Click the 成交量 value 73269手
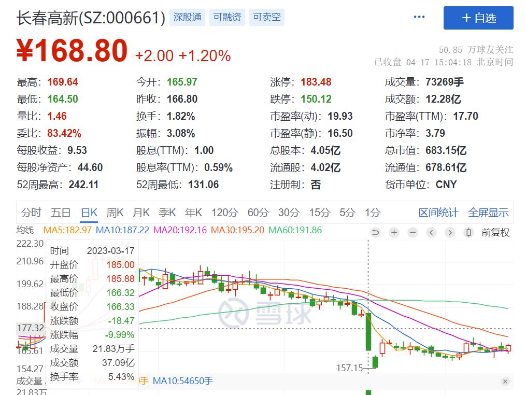 pos(445,82)
